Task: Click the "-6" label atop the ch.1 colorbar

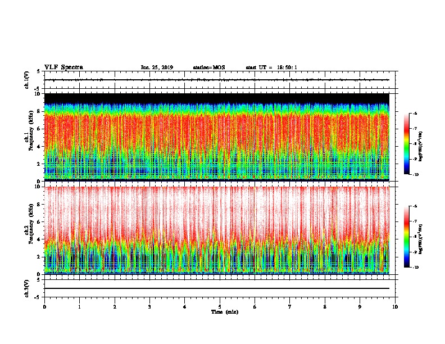Action: 415,113
